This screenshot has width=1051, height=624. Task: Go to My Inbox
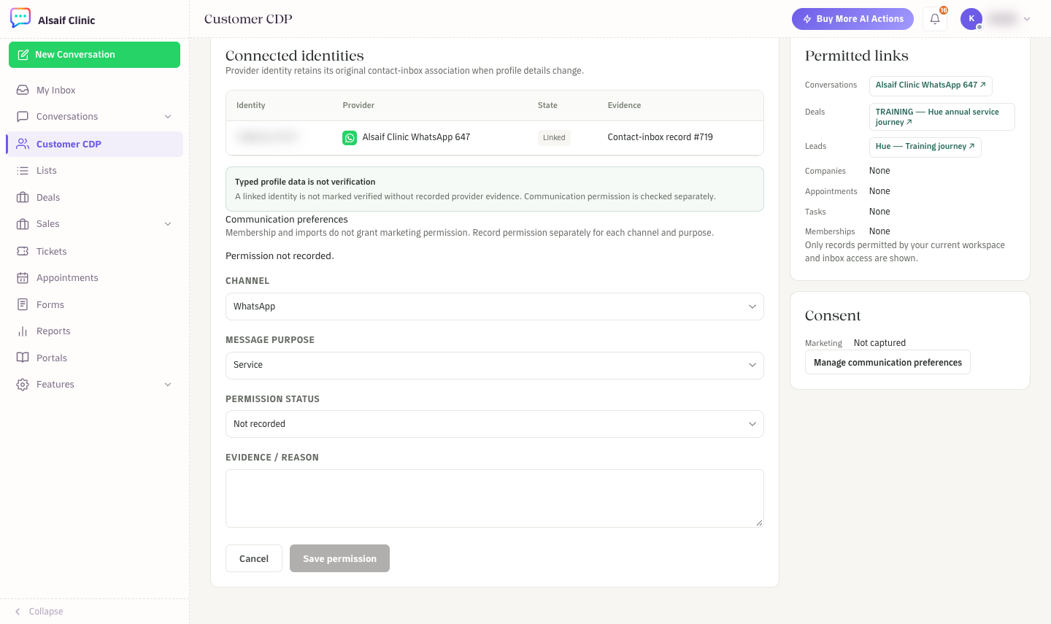(x=94, y=90)
